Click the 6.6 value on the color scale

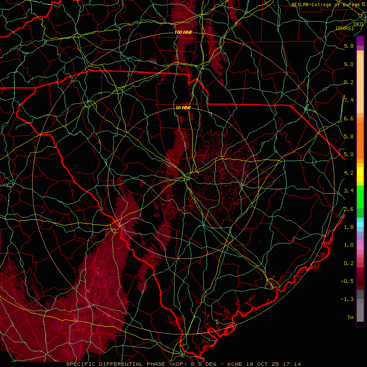[349, 118]
